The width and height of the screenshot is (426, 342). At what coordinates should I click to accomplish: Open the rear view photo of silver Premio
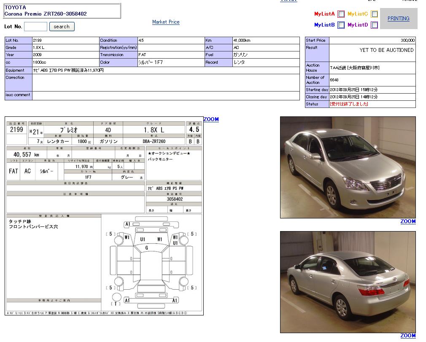[x=348, y=282]
